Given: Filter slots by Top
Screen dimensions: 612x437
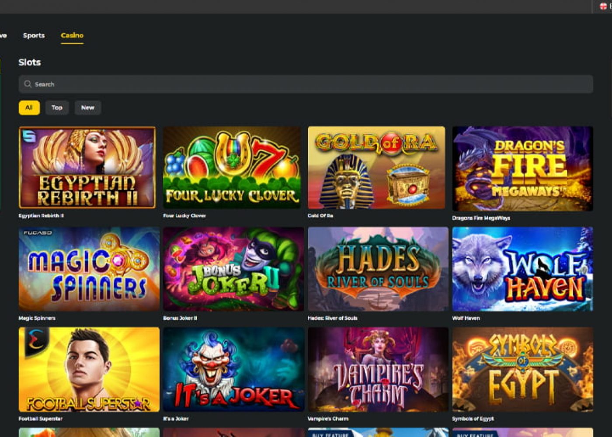Looking at the screenshot, I should tap(57, 108).
